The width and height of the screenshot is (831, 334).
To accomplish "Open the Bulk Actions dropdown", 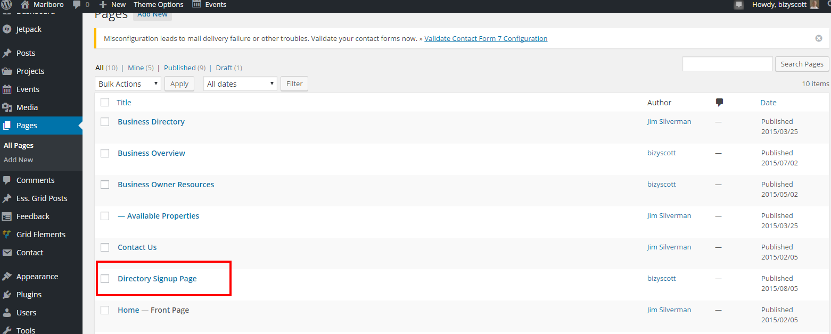I will [128, 83].
